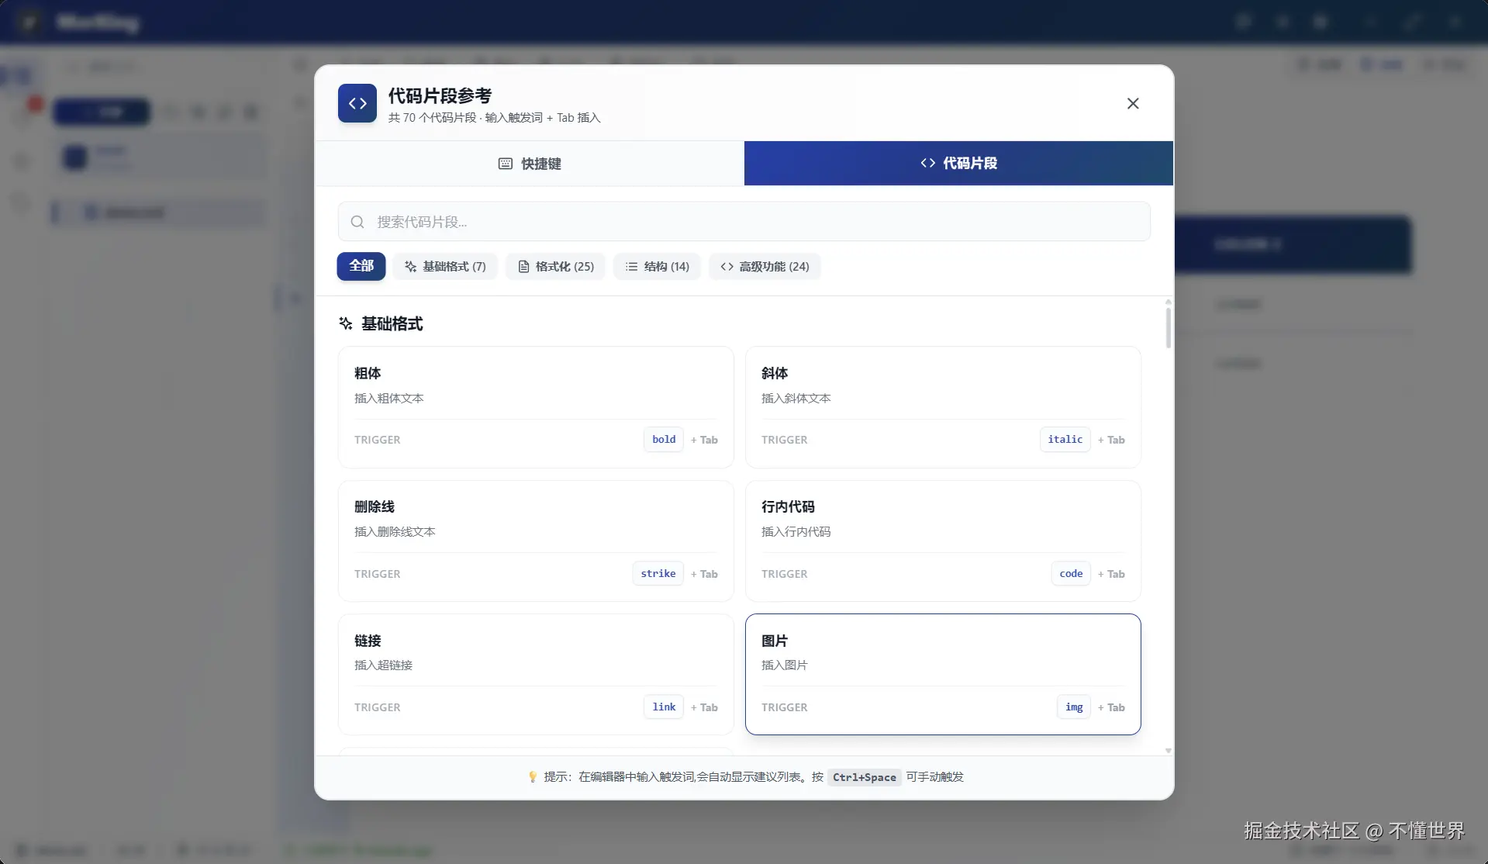Click the strike trigger badge on 删除线 card
Screen dimensions: 1488x864
point(657,573)
